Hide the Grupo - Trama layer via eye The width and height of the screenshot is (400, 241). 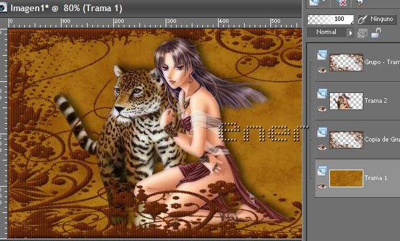click(x=321, y=70)
